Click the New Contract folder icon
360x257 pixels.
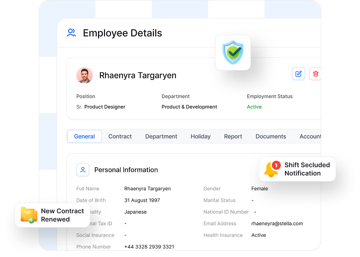coord(29,215)
